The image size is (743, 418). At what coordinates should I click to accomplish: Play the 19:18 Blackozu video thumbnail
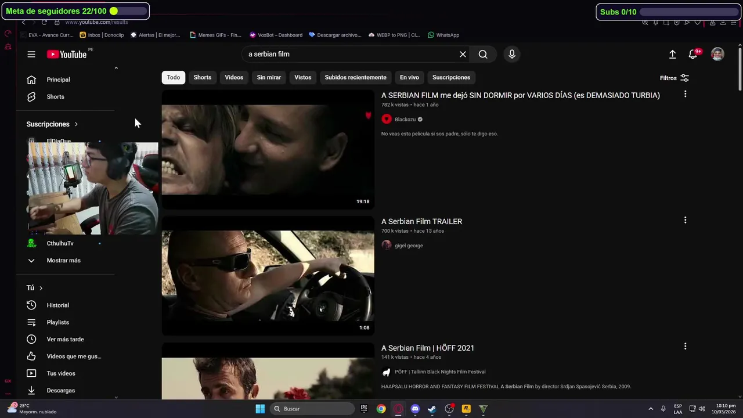pos(268,149)
